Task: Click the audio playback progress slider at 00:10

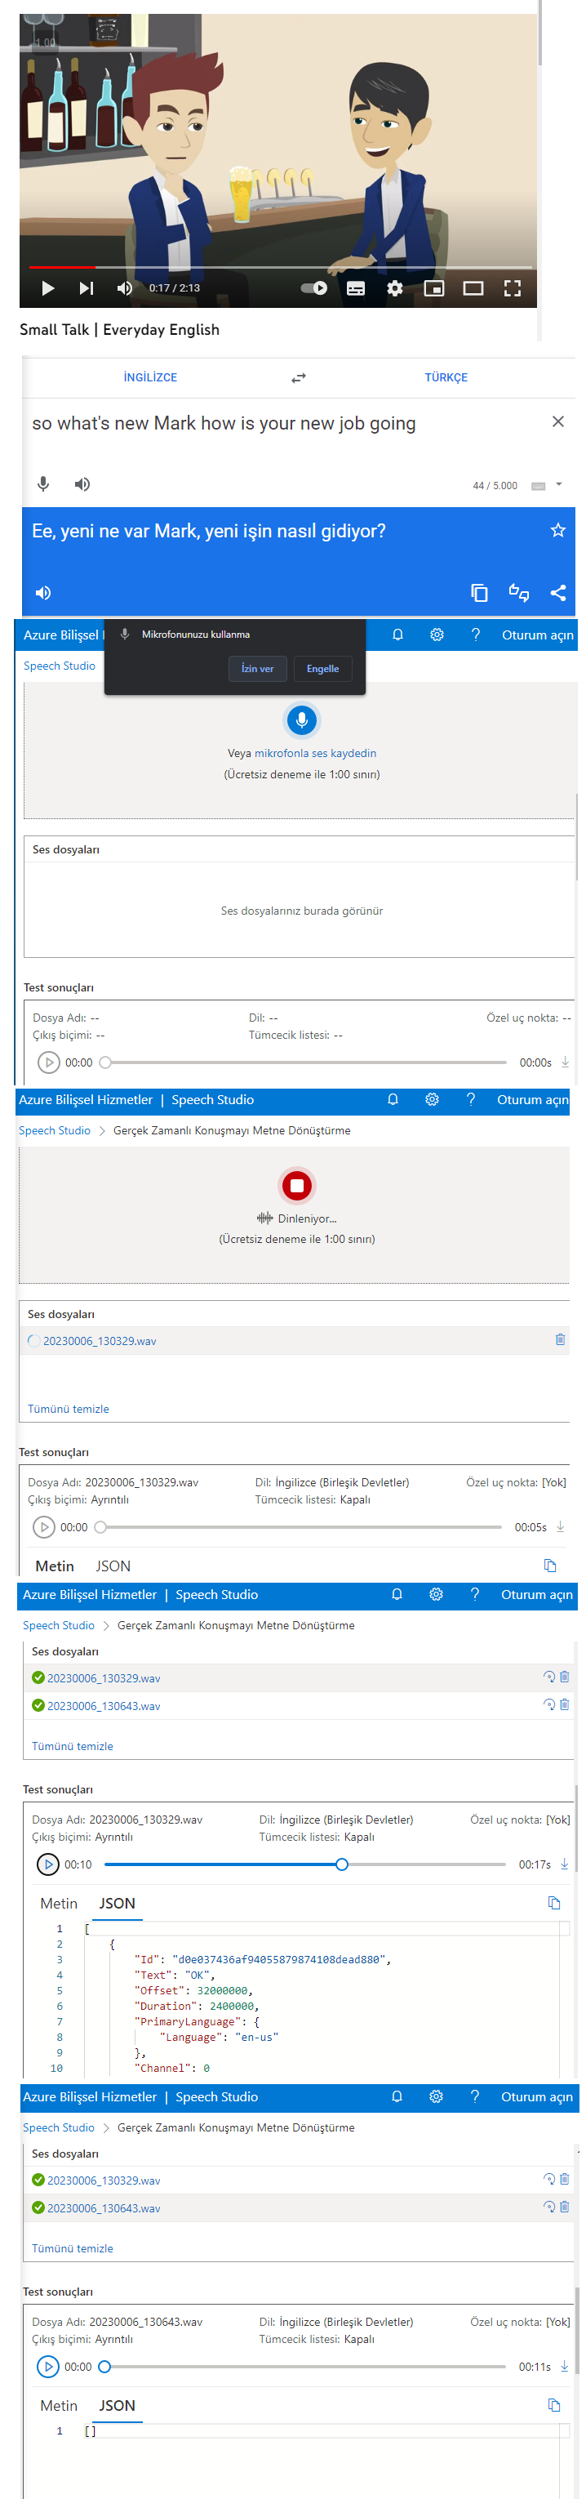Action: 341,1864
